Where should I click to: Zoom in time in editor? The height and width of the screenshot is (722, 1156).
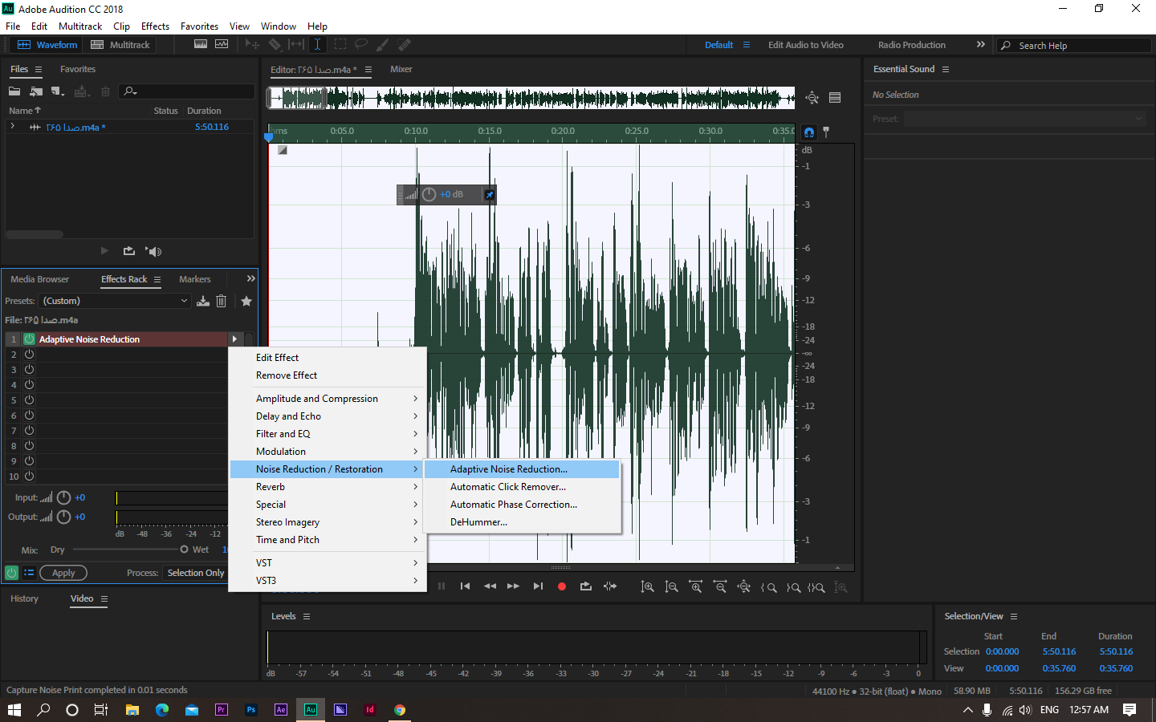[695, 587]
